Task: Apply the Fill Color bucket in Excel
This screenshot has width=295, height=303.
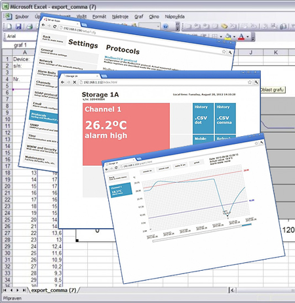Action: click(x=228, y=36)
